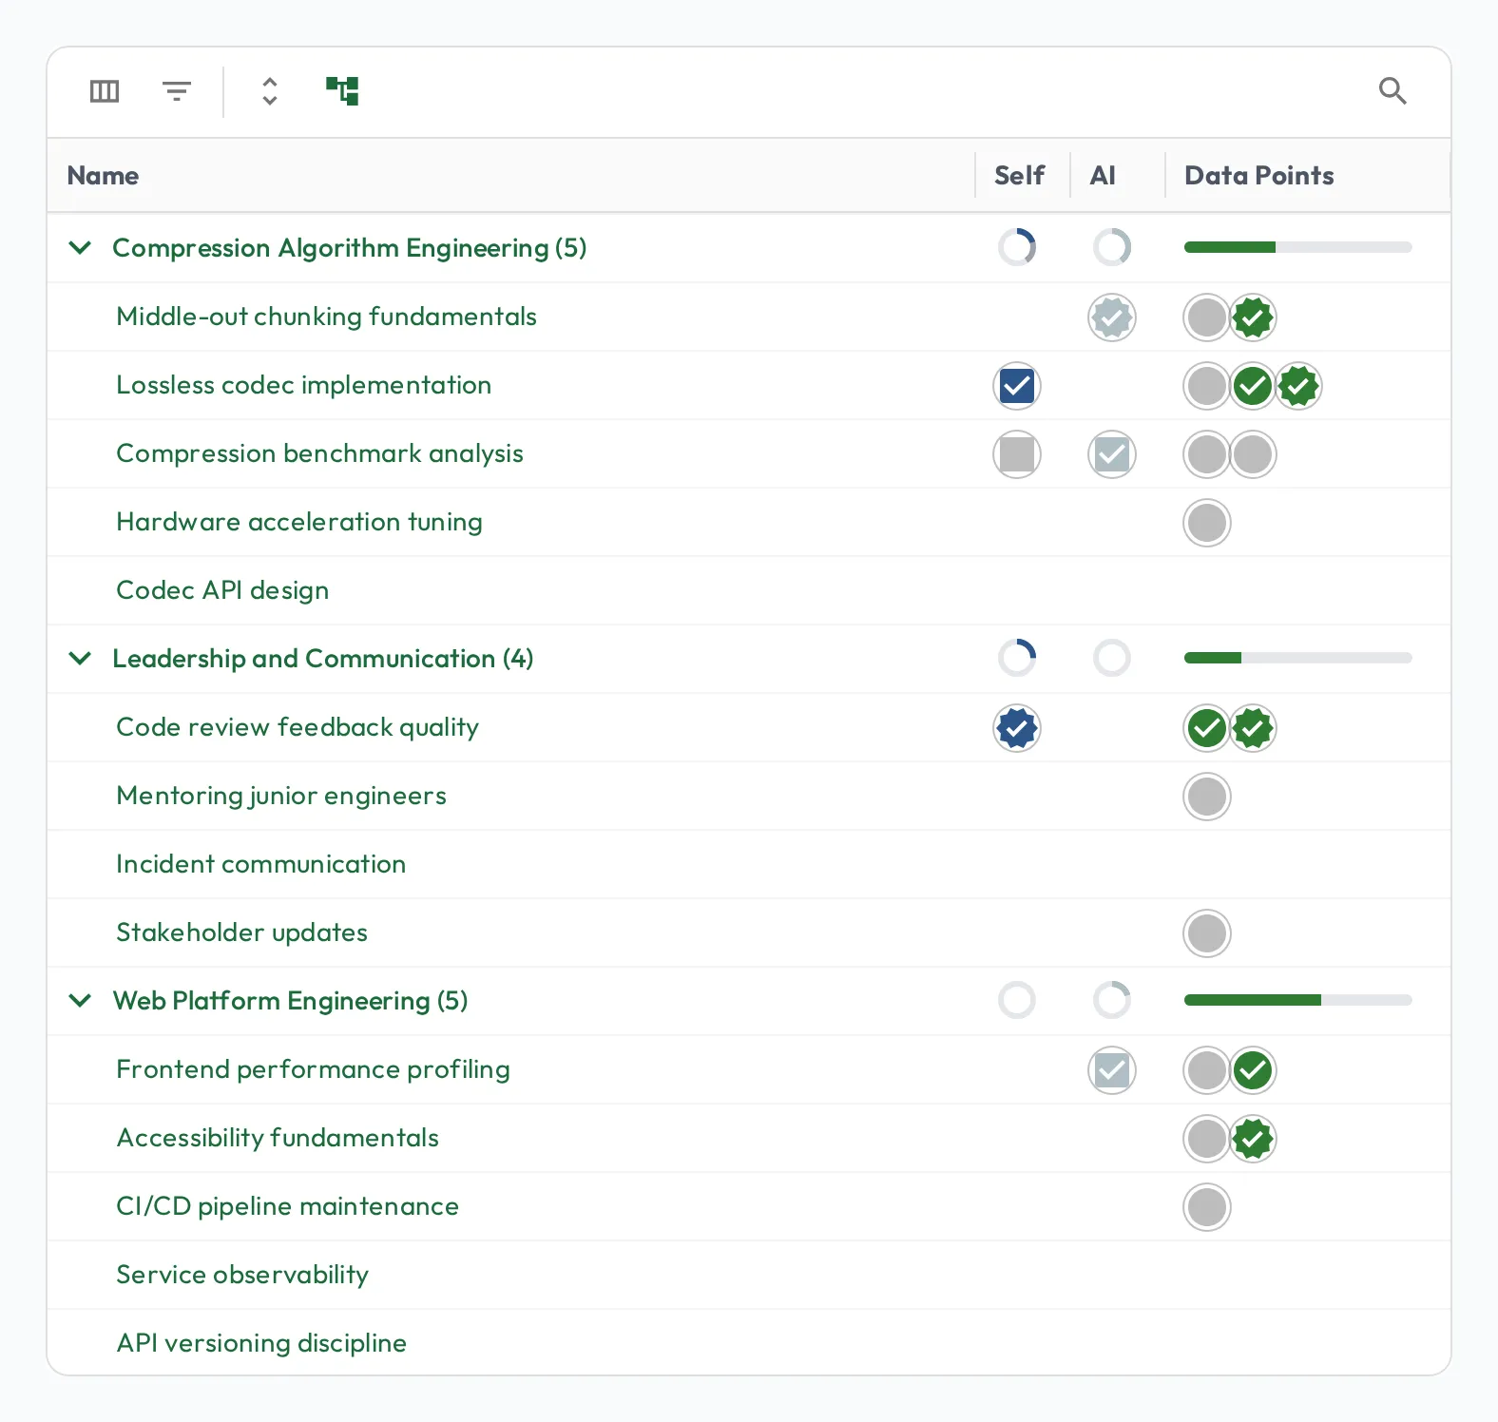Screen dimensions: 1498x1422
Task: Toggle AI badge for Middle-out chunking fundamentals
Action: tap(1112, 317)
